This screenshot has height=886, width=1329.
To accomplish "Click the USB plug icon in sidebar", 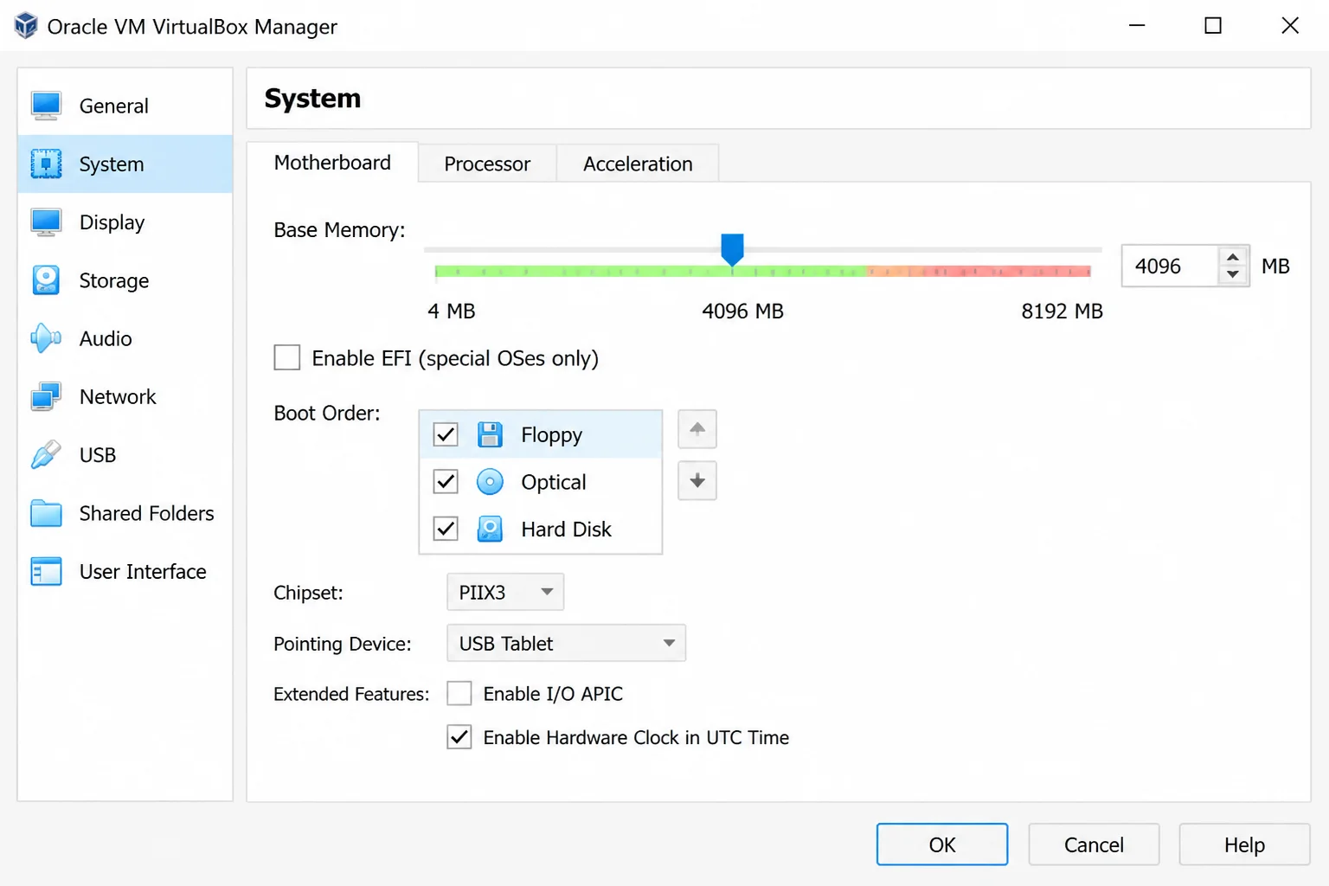I will click(46, 454).
